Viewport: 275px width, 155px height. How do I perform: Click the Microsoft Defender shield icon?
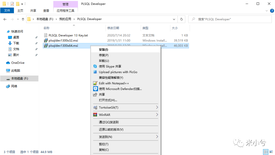click(95, 89)
